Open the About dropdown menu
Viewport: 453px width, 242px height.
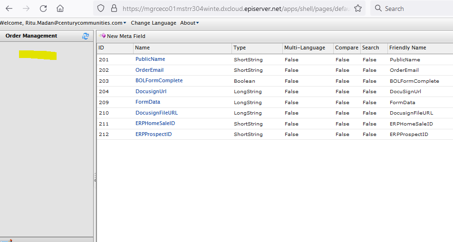coord(189,23)
